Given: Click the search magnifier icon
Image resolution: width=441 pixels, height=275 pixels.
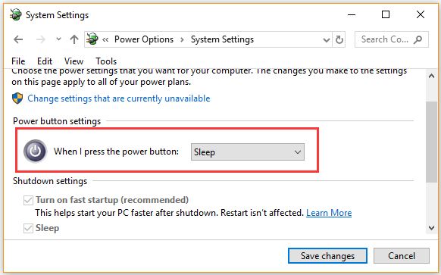Looking at the screenshot, I should coord(418,39).
